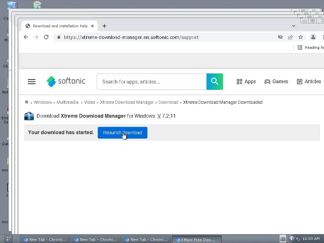
Task: Click the Relaunch download button
Action: tap(122, 133)
